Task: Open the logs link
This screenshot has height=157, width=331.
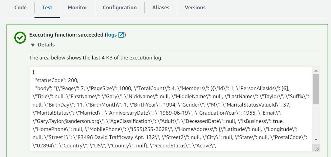Action: 112,35
